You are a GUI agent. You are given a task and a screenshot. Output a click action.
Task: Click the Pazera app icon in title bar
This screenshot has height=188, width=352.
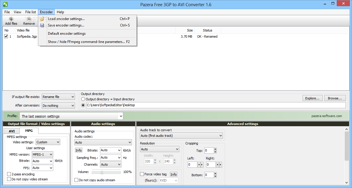(5, 4)
